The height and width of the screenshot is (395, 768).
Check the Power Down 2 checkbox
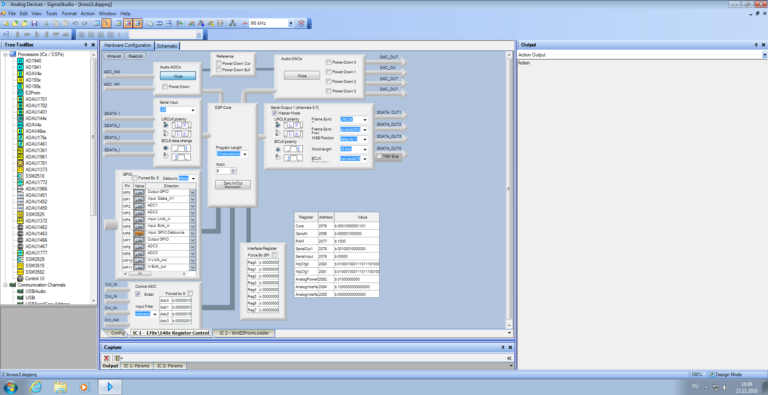pyautogui.click(x=328, y=82)
